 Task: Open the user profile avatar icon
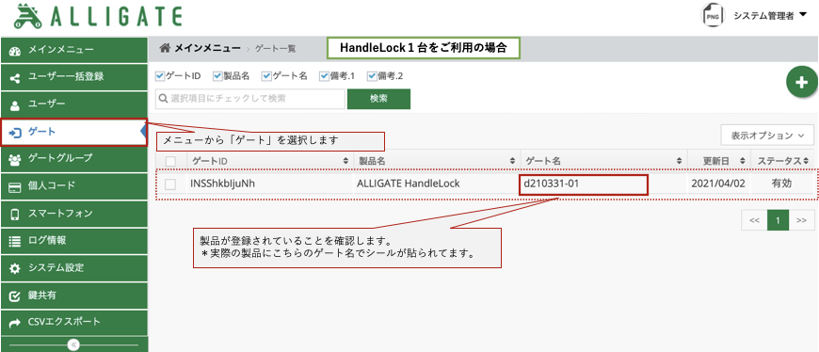tap(713, 16)
